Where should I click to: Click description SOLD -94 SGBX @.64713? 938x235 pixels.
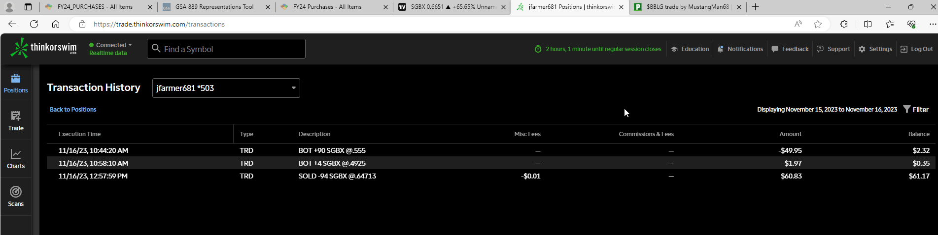tap(337, 176)
